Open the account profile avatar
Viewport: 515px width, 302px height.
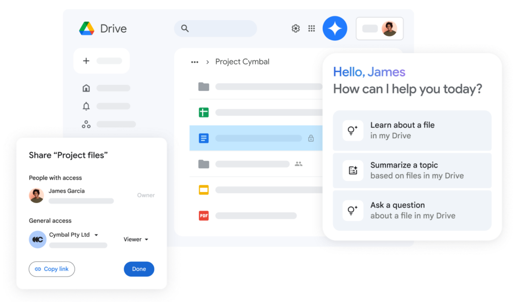[x=389, y=29]
